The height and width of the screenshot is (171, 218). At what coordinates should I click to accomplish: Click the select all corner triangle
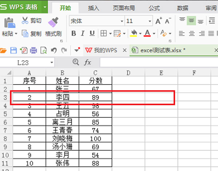point(9,73)
